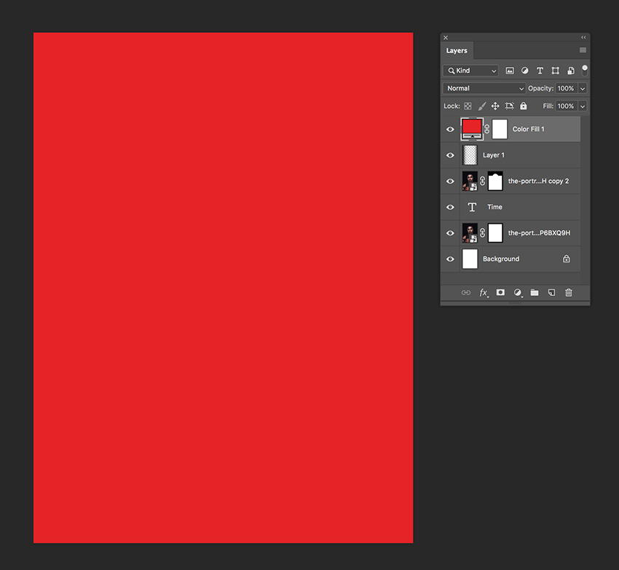
Task: Click the red Color Fill swatch thumbnail
Action: click(472, 128)
